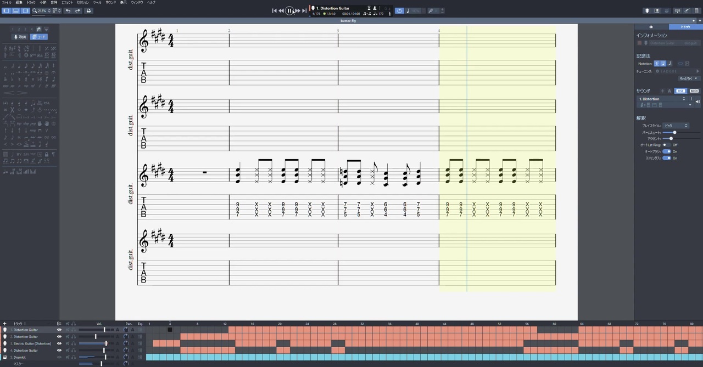
Task: Click the tempo 170 display
Action: 378,14
